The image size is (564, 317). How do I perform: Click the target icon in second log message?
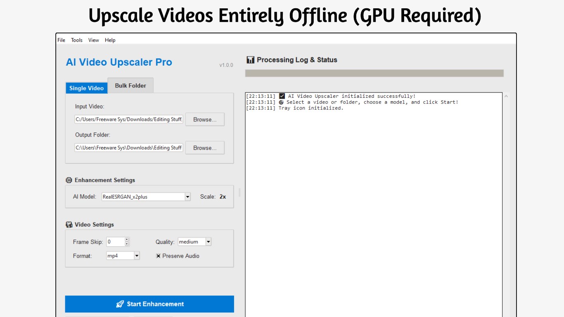point(282,102)
